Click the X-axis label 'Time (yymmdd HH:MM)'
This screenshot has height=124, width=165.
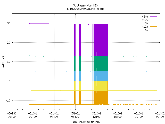click(86, 122)
